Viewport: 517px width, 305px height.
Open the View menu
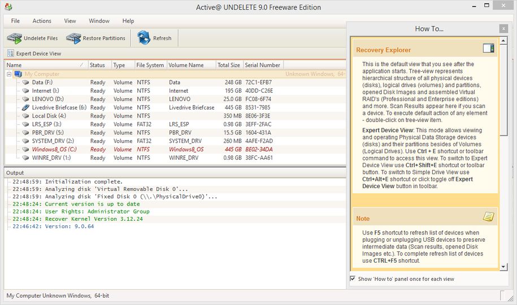(70, 21)
